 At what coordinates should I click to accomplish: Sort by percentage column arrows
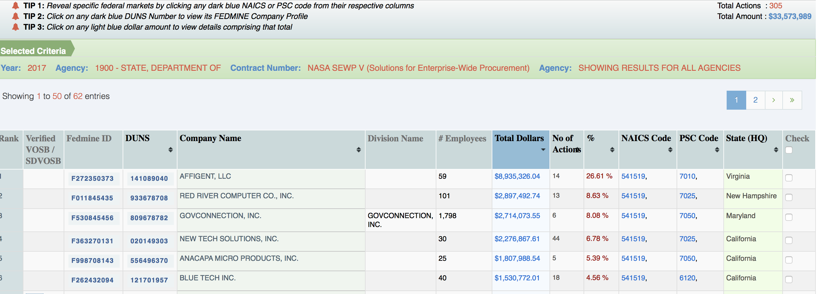tap(612, 150)
